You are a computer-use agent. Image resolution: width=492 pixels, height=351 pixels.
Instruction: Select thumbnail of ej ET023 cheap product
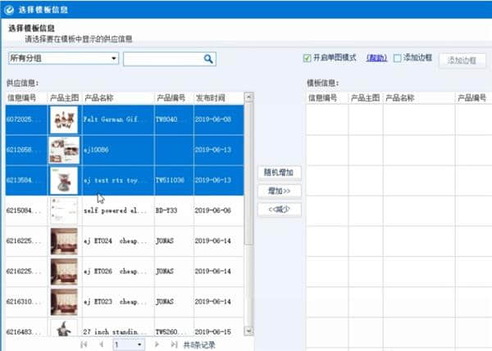[x=64, y=302]
